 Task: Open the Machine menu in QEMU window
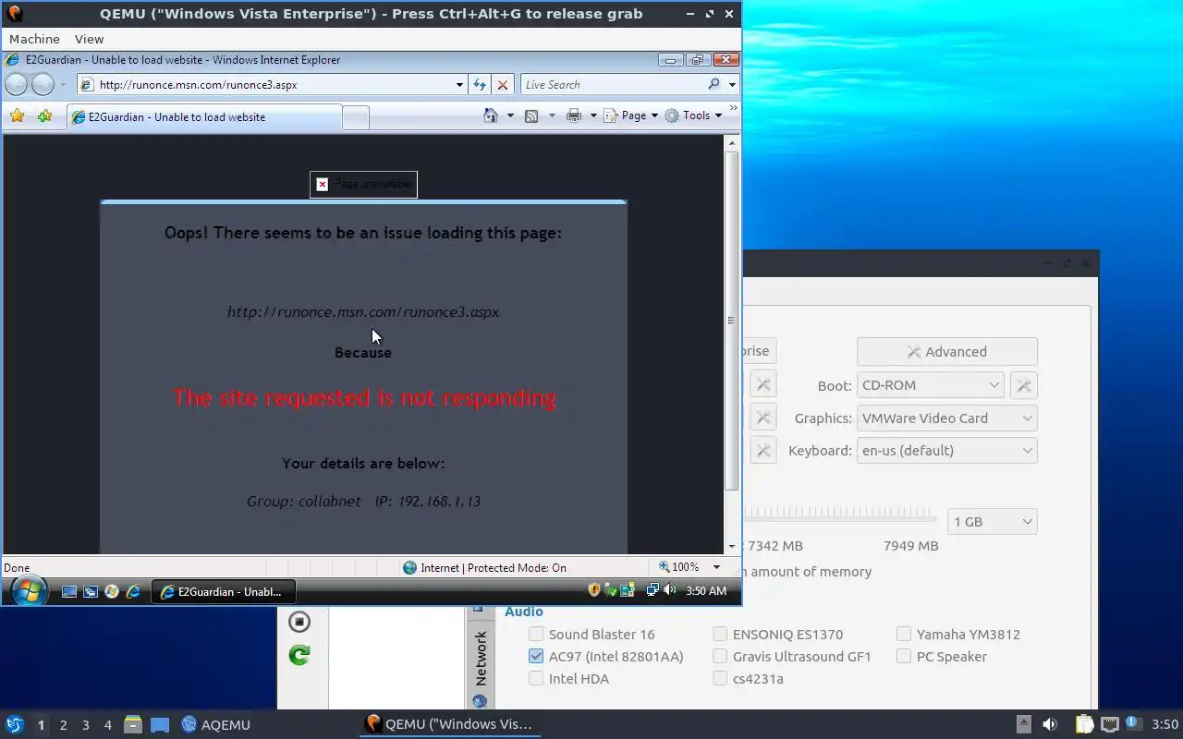click(34, 39)
